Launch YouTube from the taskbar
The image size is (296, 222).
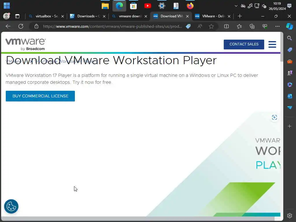point(147,6)
